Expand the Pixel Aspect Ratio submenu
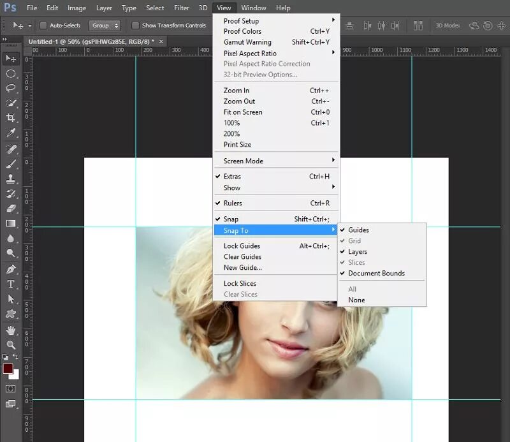 click(277, 54)
